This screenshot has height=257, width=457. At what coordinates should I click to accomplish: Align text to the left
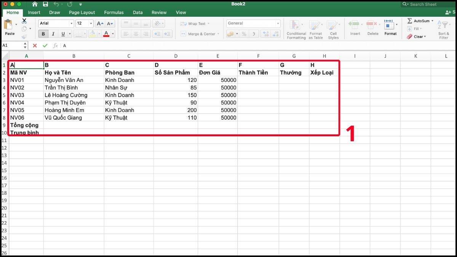[126, 34]
